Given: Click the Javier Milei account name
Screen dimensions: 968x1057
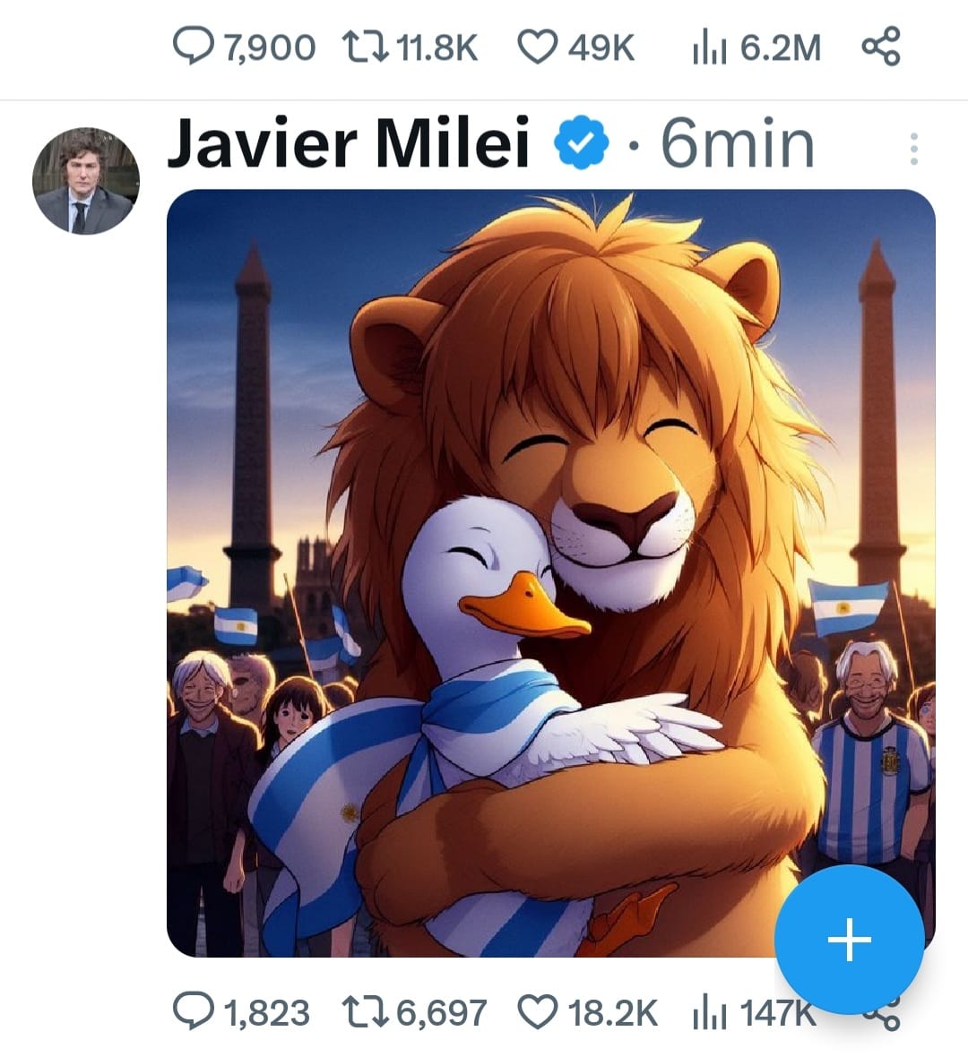Looking at the screenshot, I should coord(349,144).
